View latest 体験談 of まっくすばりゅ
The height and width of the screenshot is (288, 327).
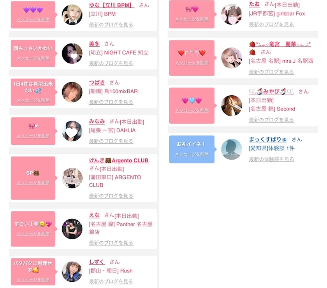(x=271, y=159)
